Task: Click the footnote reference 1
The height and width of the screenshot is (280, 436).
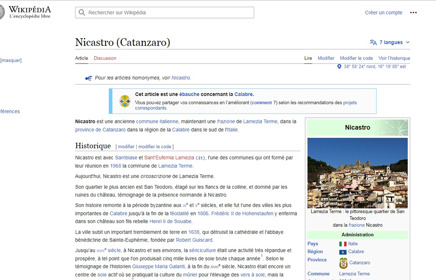Action: (x=261, y=256)
